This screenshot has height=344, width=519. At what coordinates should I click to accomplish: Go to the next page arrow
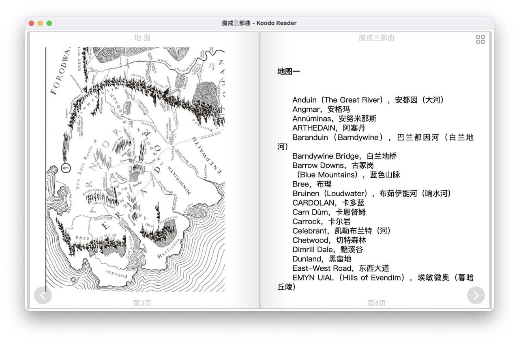pyautogui.click(x=476, y=295)
